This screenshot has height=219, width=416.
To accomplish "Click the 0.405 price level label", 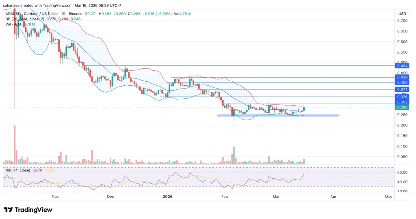I will (403, 82).
